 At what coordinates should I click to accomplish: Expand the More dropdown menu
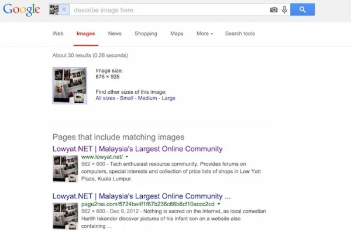click(205, 33)
